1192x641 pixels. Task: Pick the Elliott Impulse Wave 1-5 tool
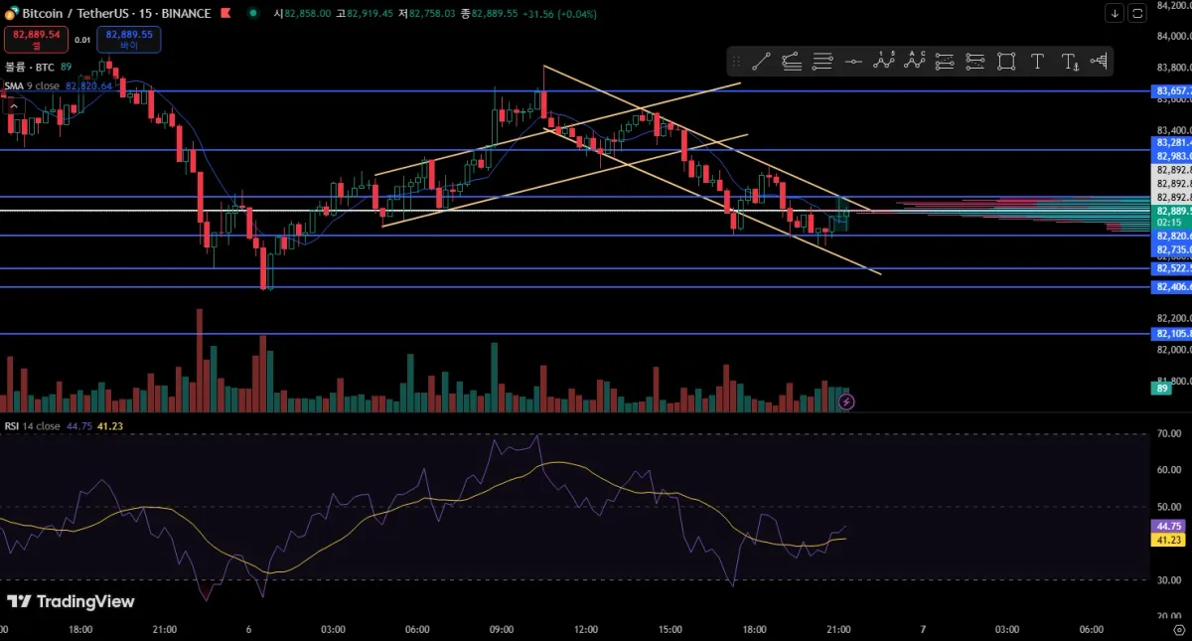(884, 62)
